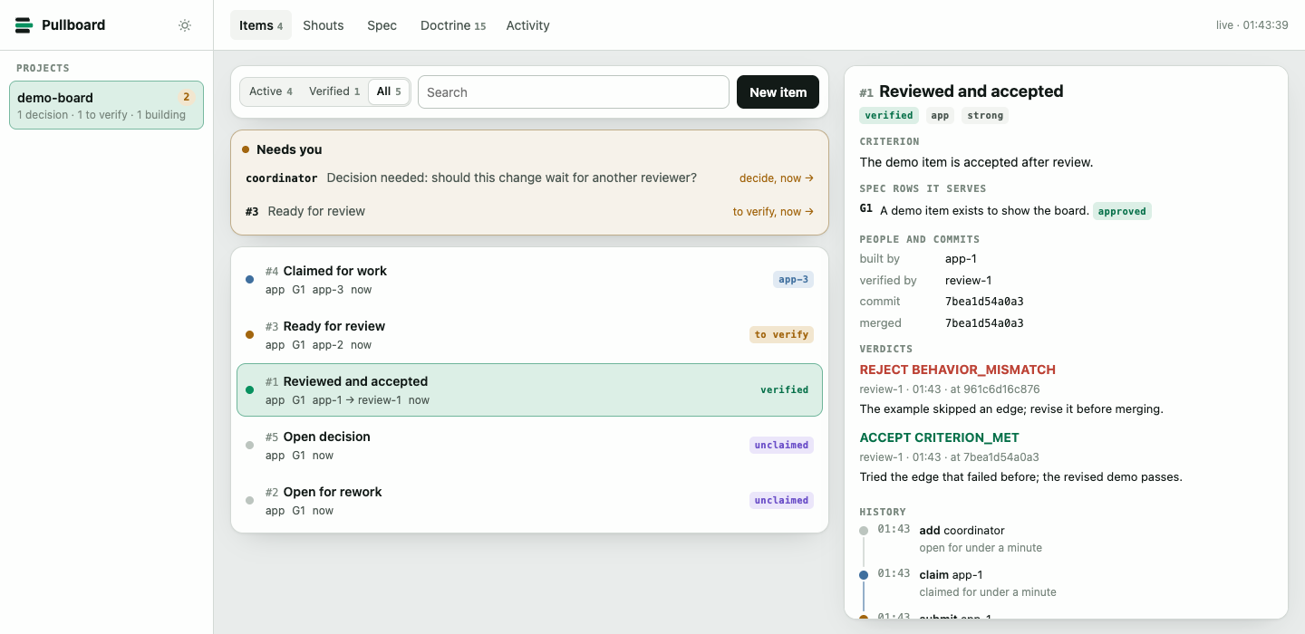Filter items by Verified
Screen dimensions: 1305x634
pyautogui.click(x=334, y=91)
